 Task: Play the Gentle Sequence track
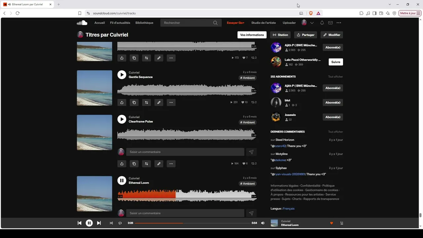pyautogui.click(x=122, y=75)
